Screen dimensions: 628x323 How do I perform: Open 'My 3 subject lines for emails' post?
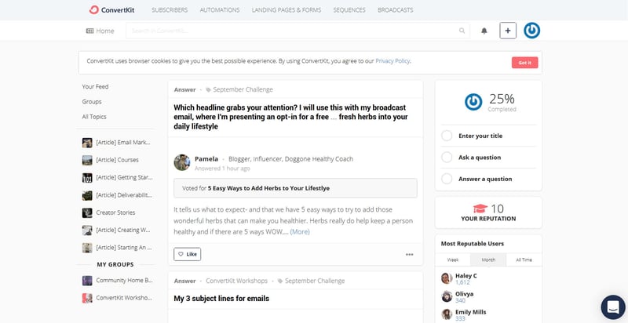coord(221,299)
